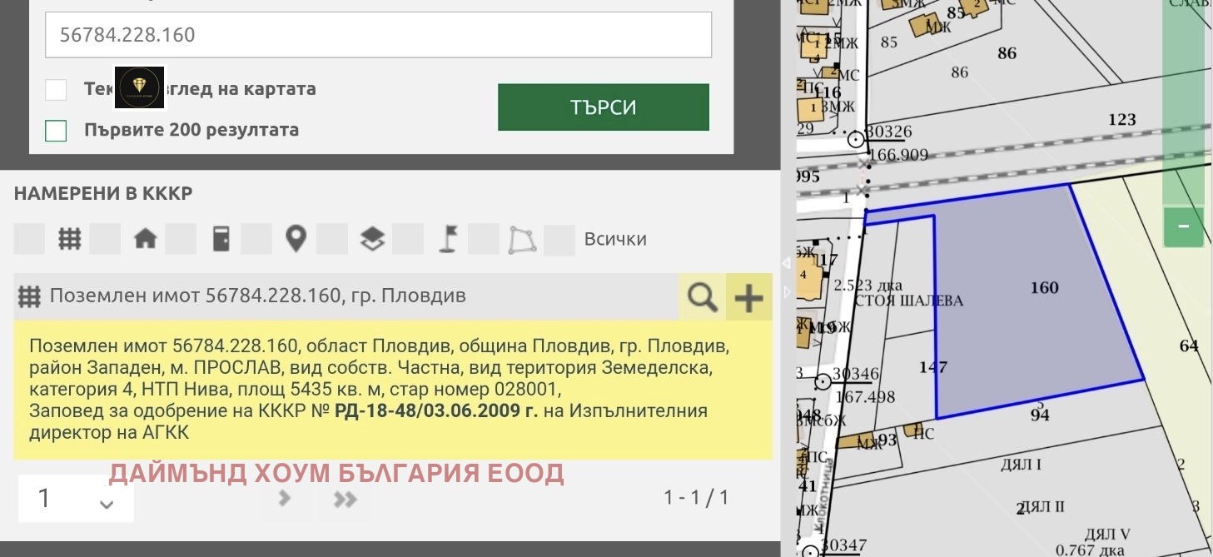Toggle the checkbox next to 'Всички'
Screen dimensions: 1213x557
(559, 238)
